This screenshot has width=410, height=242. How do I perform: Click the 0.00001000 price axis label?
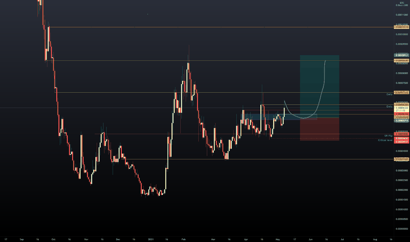pyautogui.click(x=402, y=209)
